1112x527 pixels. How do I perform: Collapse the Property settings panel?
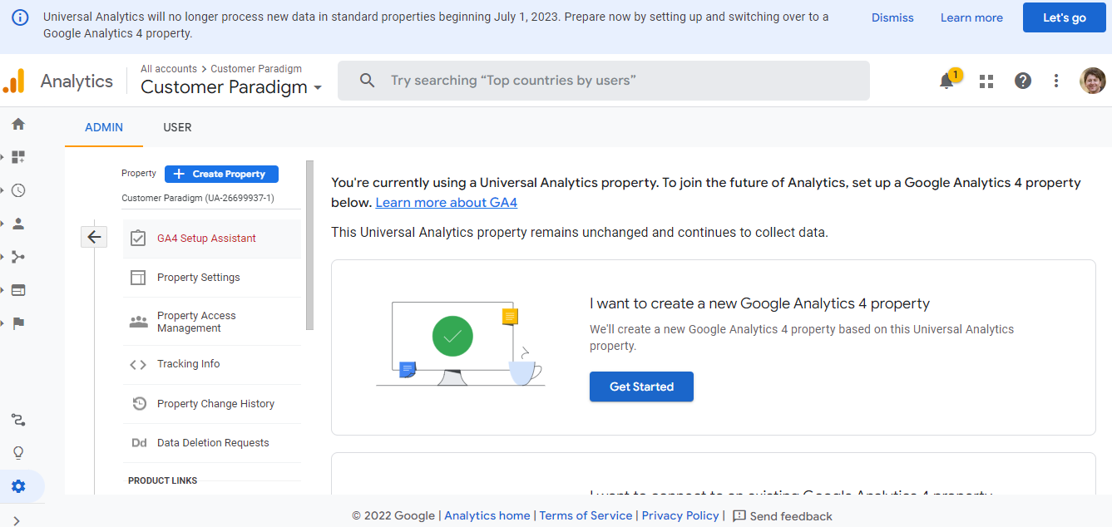pos(94,237)
